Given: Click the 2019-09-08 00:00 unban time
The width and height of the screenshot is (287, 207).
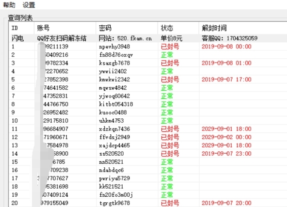Looking at the screenshot, I should 226,47.
